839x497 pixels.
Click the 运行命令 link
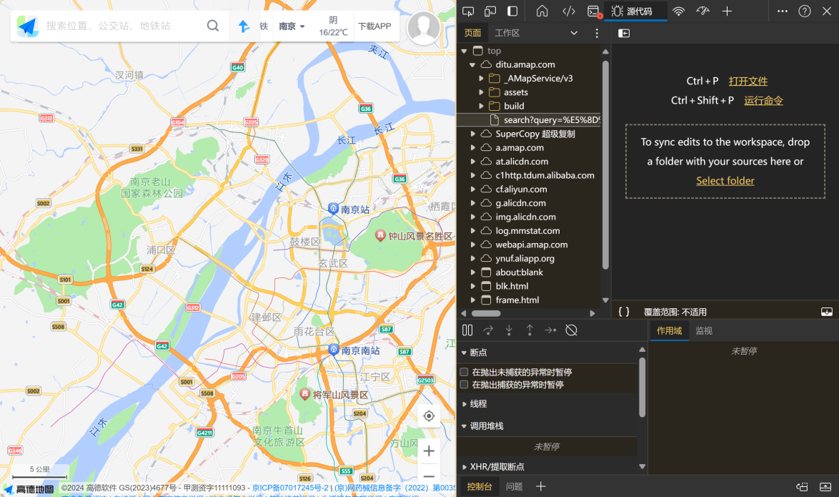(x=763, y=100)
